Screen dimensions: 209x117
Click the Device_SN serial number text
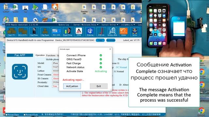click(75, 40)
